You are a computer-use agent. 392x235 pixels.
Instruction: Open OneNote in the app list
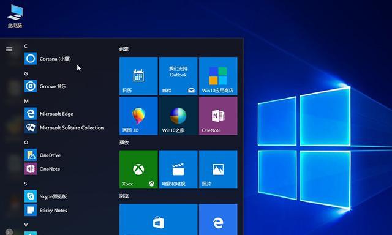tap(42, 169)
